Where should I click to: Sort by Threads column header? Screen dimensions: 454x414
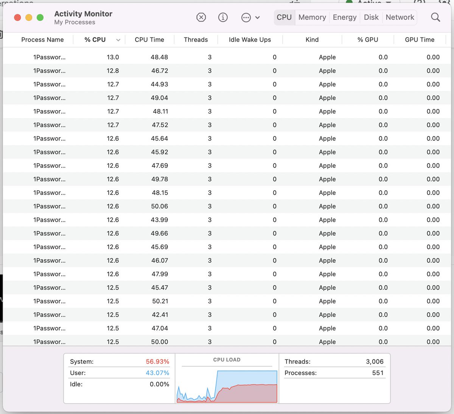click(x=196, y=40)
